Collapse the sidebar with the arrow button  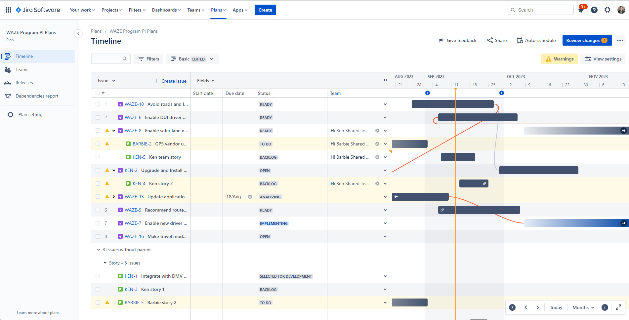click(78, 33)
